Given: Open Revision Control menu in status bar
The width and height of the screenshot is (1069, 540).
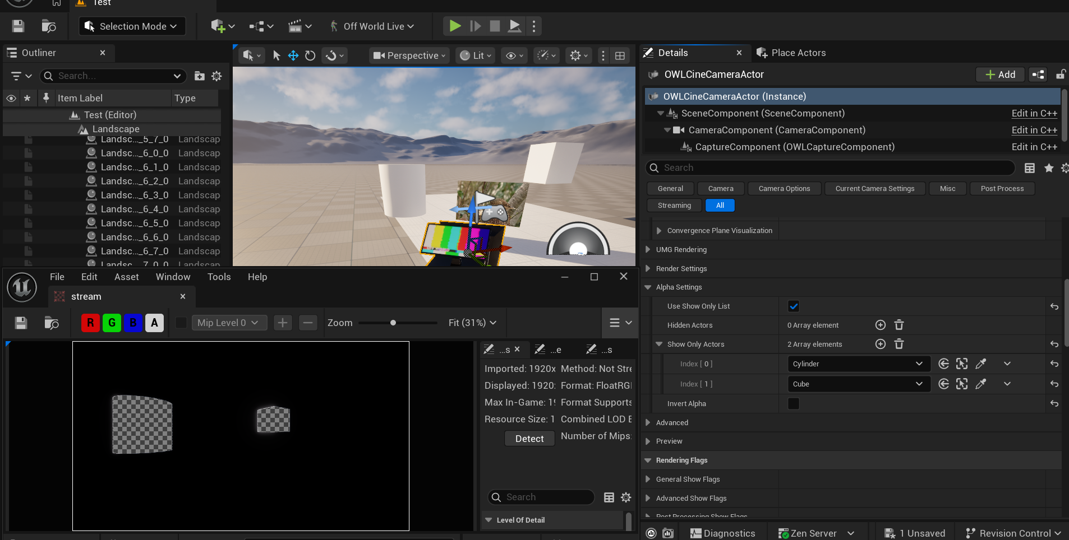Looking at the screenshot, I should click(1013, 533).
